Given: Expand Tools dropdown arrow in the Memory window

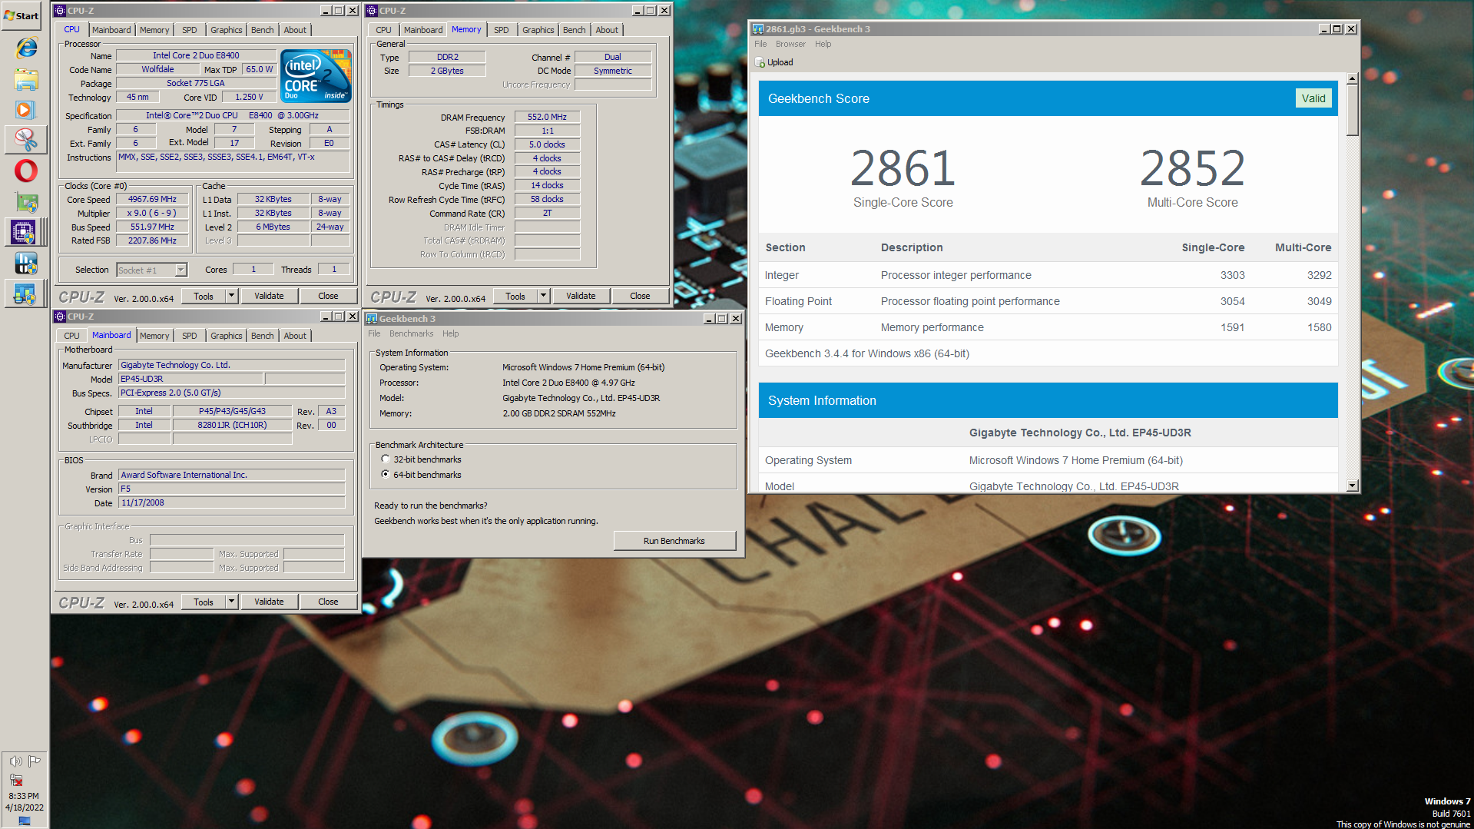Looking at the screenshot, I should (543, 296).
